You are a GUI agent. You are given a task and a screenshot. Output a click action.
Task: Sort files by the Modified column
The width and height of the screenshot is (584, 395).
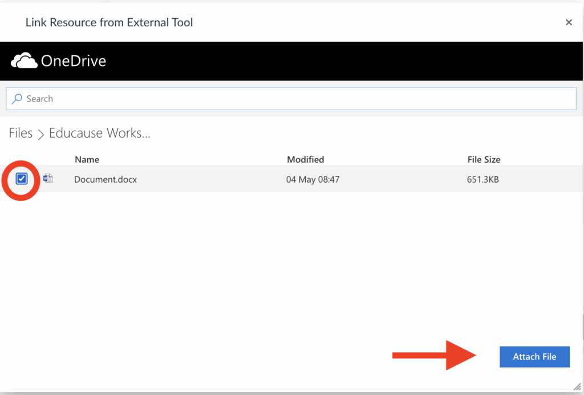[306, 159]
